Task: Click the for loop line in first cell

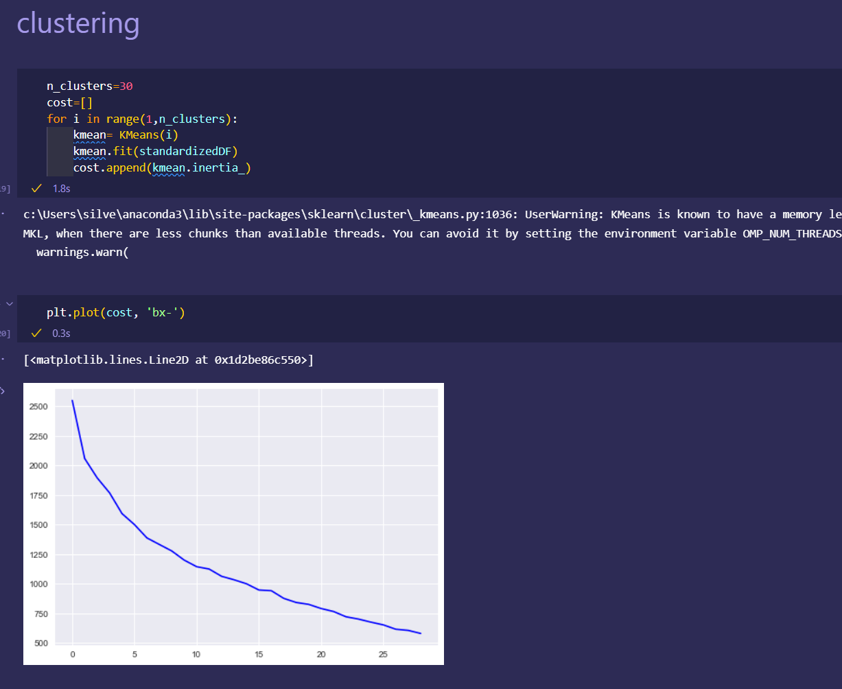Action: click(142, 119)
